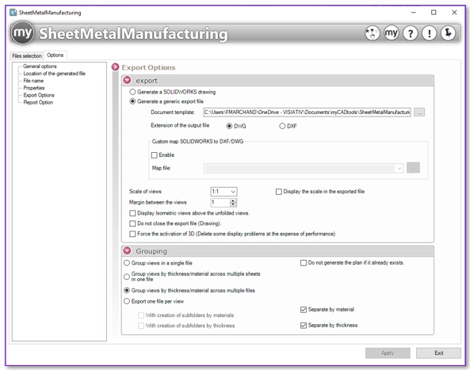The height and width of the screenshot is (370, 470).
Task: Open Report Option tree item
Action: [38, 102]
